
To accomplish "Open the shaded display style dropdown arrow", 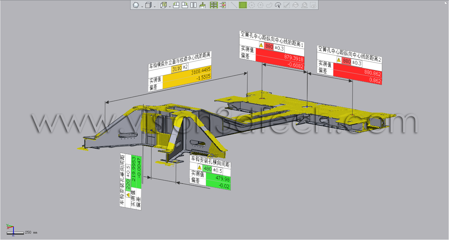I will point(142,6).
